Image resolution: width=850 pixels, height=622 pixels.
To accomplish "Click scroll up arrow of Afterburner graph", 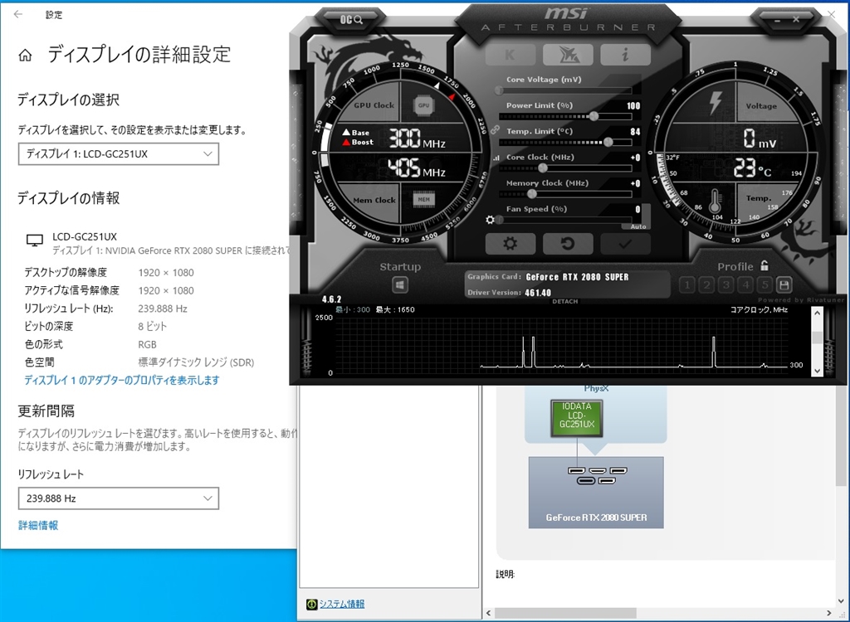I will (x=817, y=313).
